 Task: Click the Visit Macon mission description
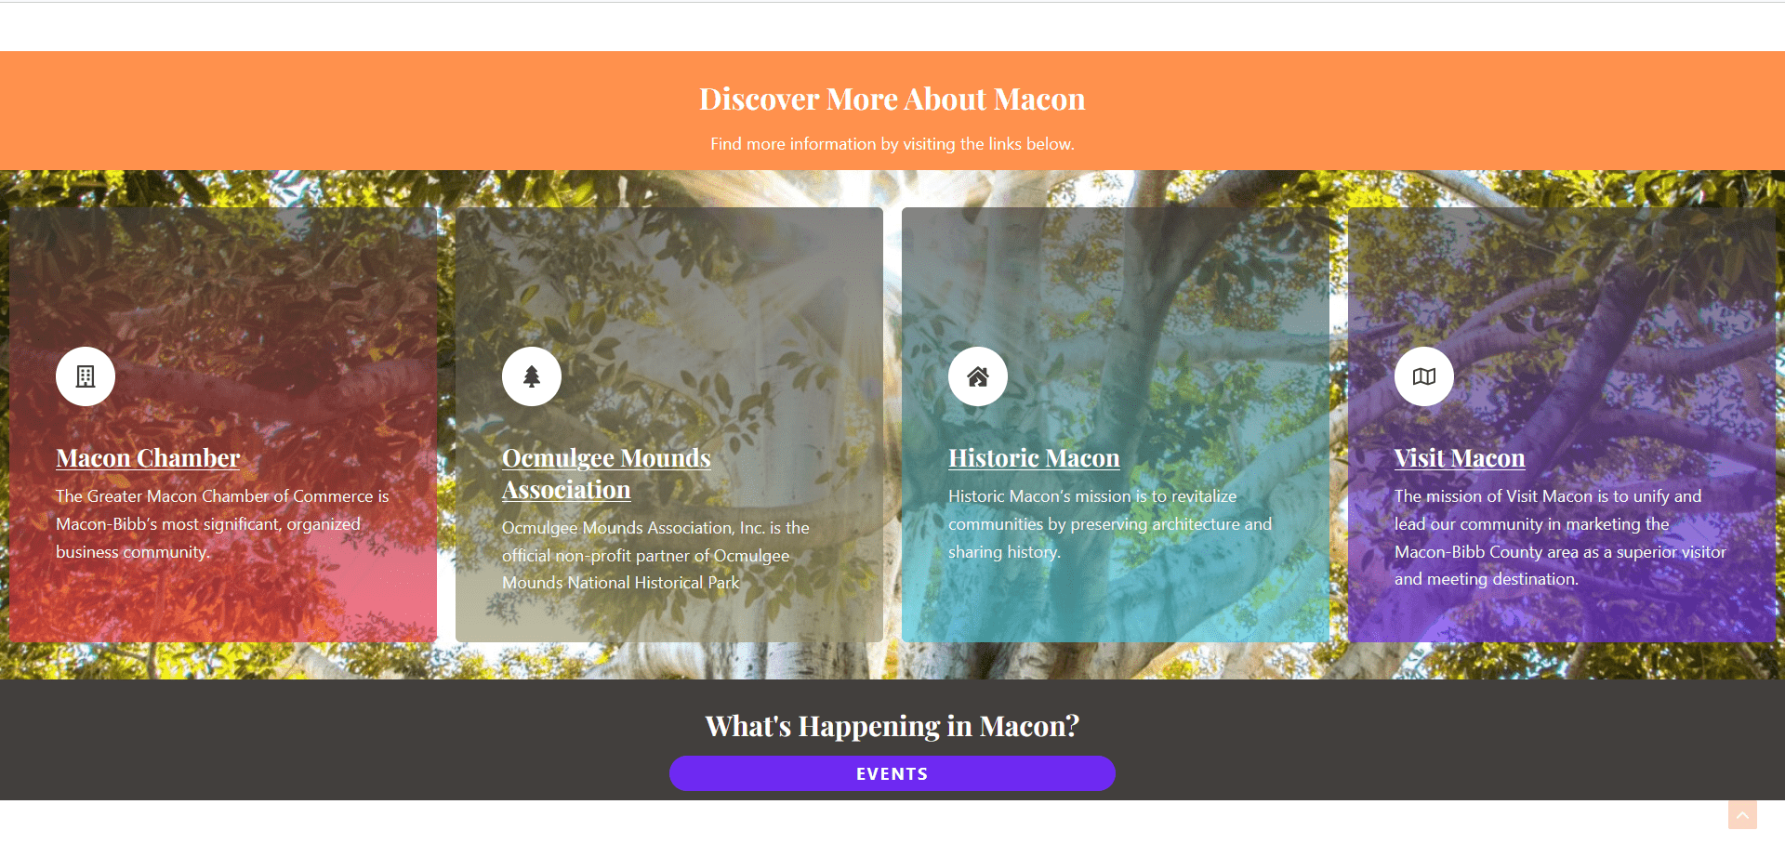1560,537
